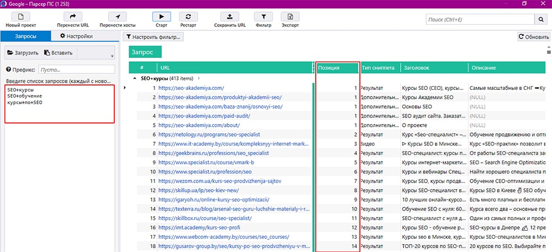Click the Настроить фильтр button
The image size is (552, 252).
[x=152, y=37]
